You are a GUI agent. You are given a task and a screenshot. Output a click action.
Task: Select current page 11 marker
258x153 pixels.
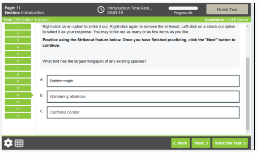point(19,95)
